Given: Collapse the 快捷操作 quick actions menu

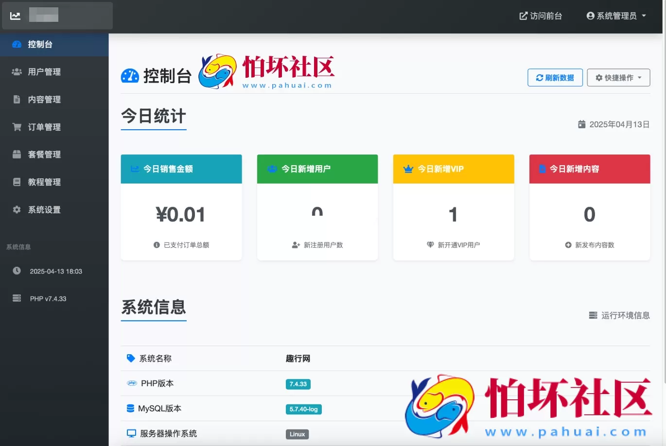Looking at the screenshot, I should point(618,77).
